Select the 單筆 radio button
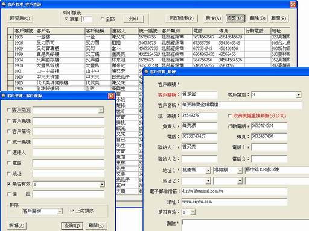 (66, 19)
